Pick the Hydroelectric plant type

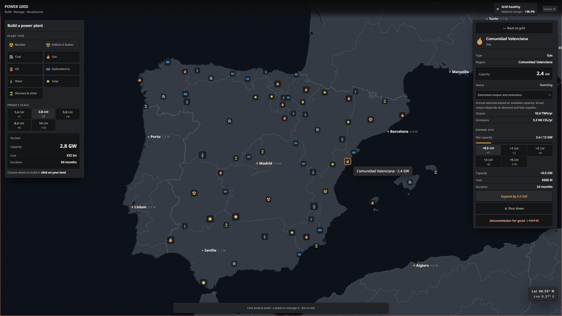click(62, 69)
